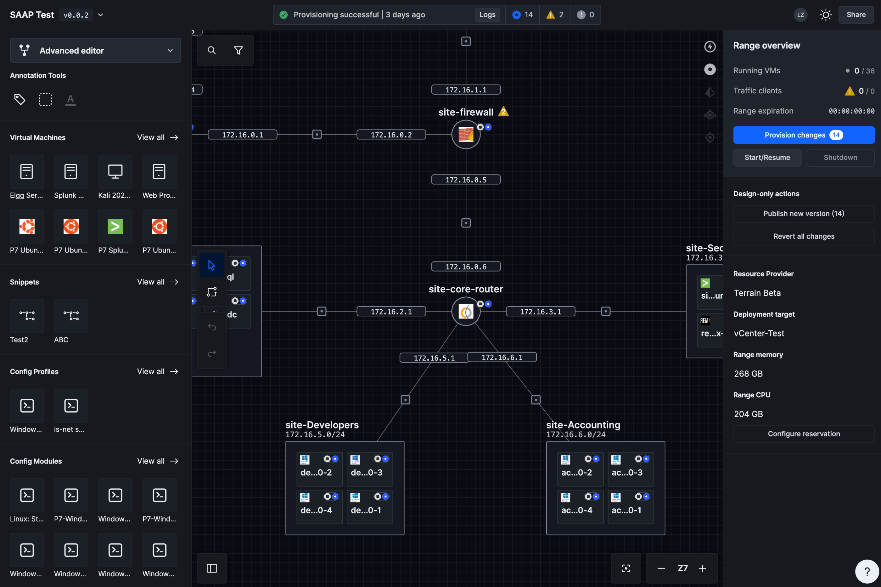
Task: Select the site-firewall node
Action: 466,134
